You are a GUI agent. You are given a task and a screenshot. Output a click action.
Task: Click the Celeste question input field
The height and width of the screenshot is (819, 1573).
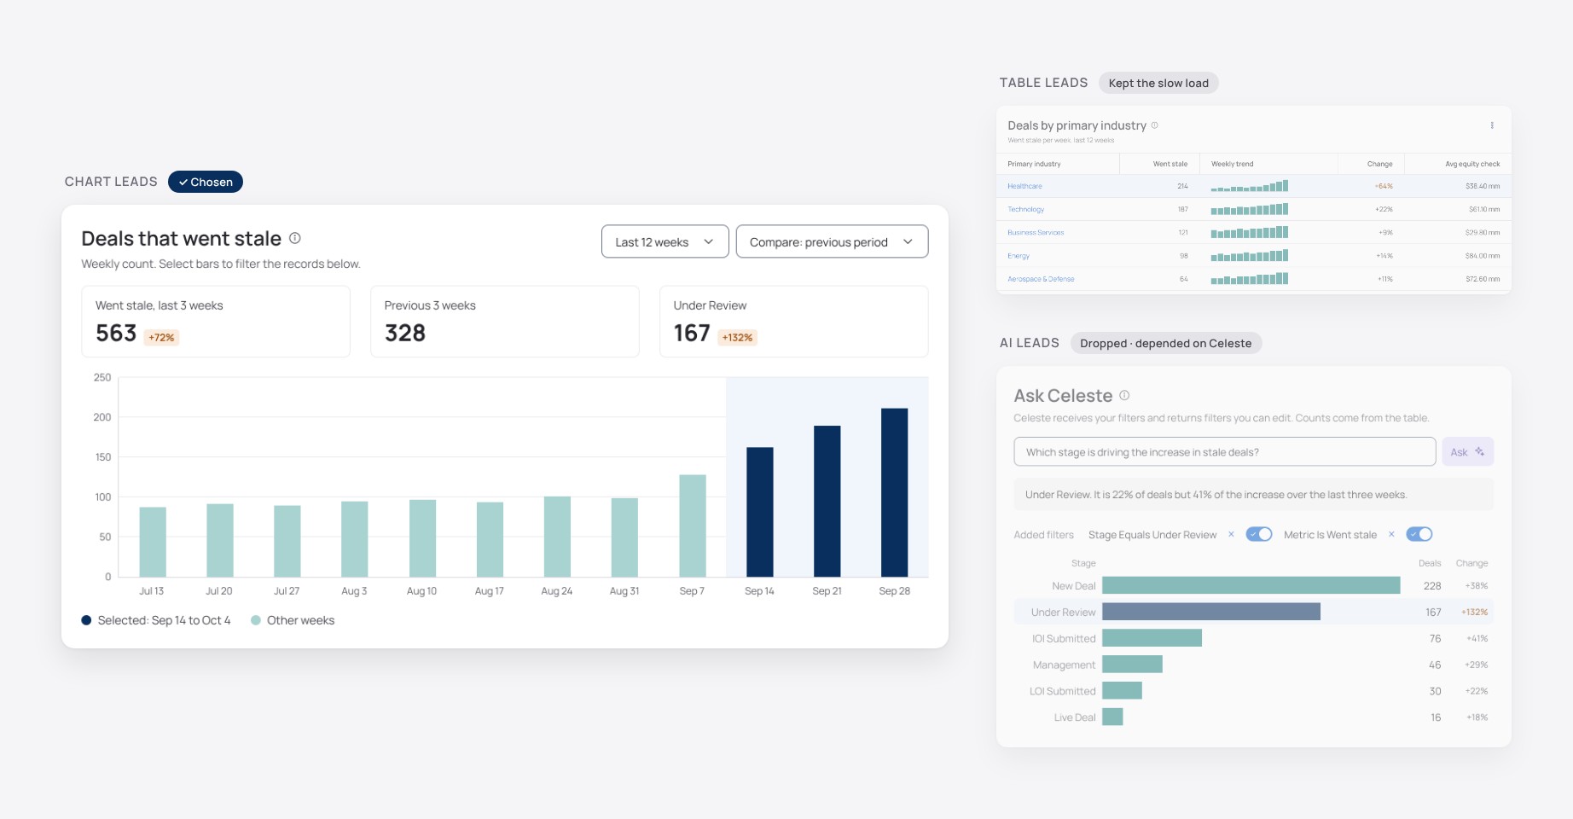pos(1224,452)
